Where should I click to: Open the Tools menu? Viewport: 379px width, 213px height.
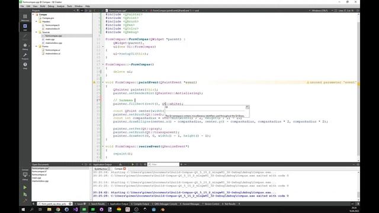(70, 6)
